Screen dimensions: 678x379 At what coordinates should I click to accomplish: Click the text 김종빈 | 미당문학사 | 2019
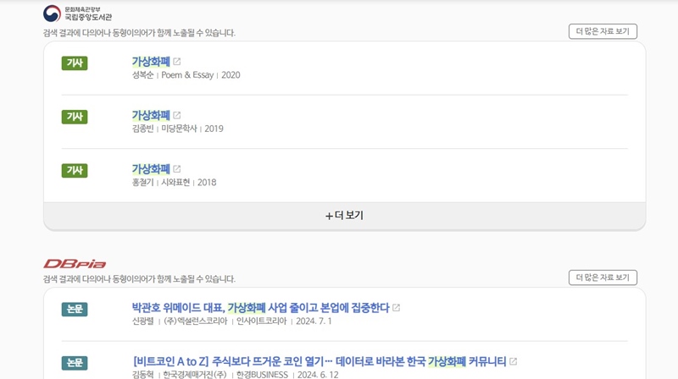(178, 129)
